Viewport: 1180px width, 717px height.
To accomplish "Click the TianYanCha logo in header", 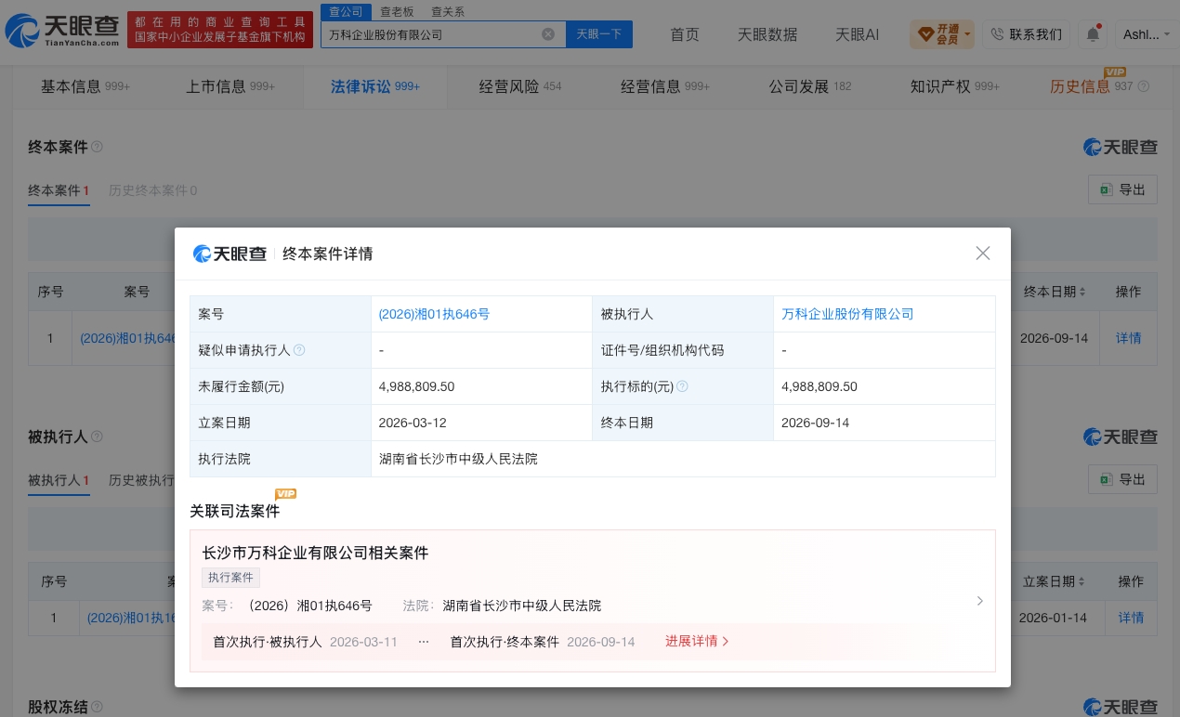I will (61, 30).
